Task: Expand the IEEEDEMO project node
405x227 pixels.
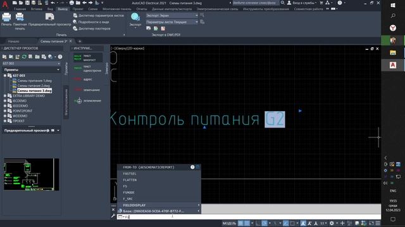Action: [5, 106]
